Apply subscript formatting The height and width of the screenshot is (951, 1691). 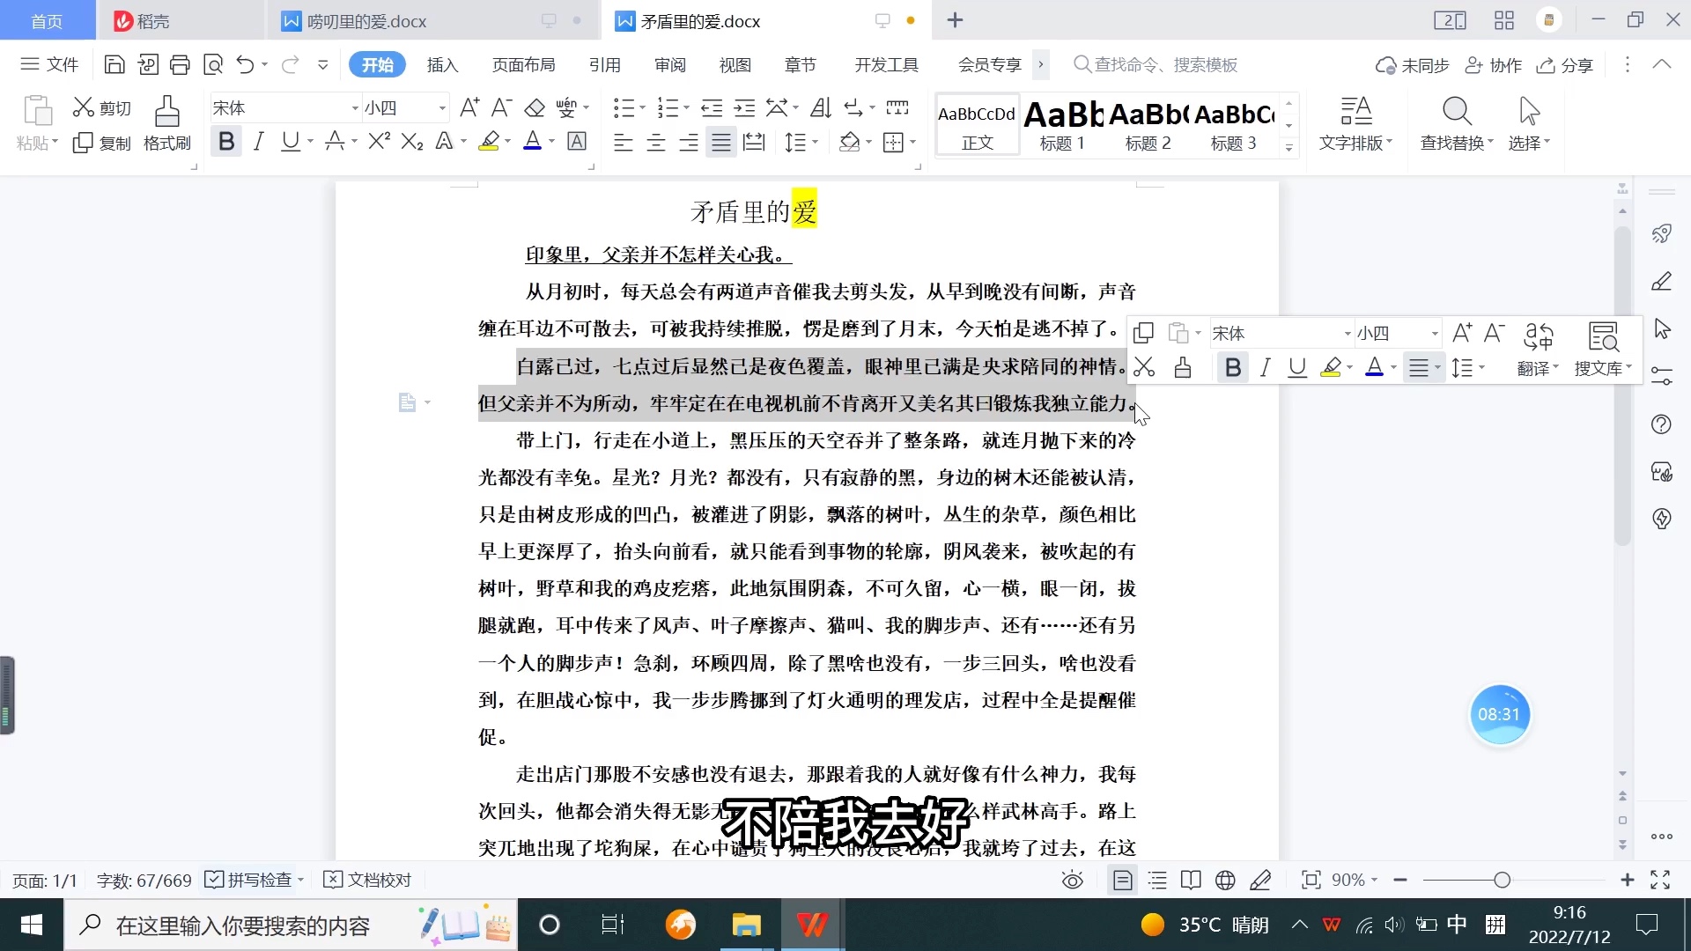(412, 141)
